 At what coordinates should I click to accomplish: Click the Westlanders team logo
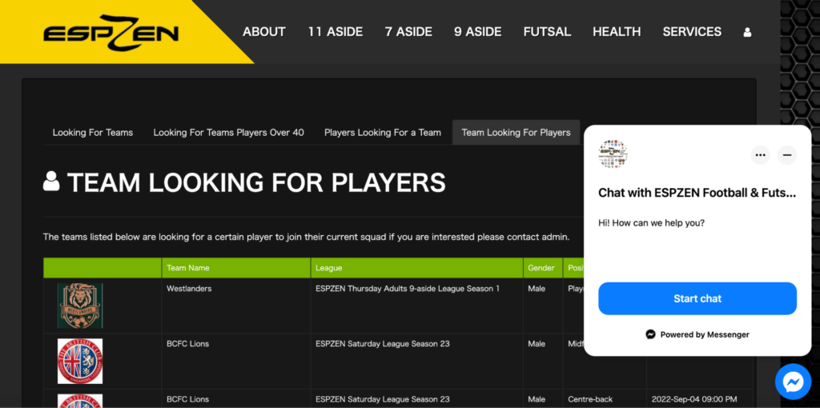80,306
